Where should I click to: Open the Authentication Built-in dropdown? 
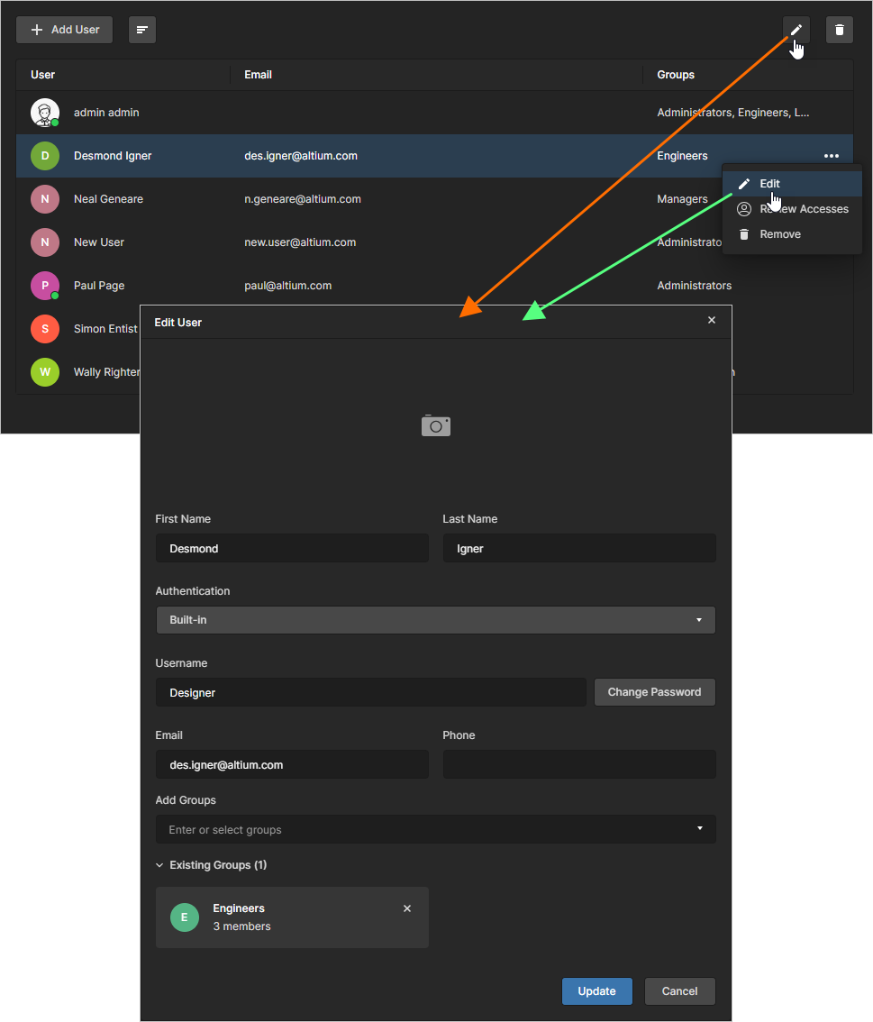pos(435,620)
